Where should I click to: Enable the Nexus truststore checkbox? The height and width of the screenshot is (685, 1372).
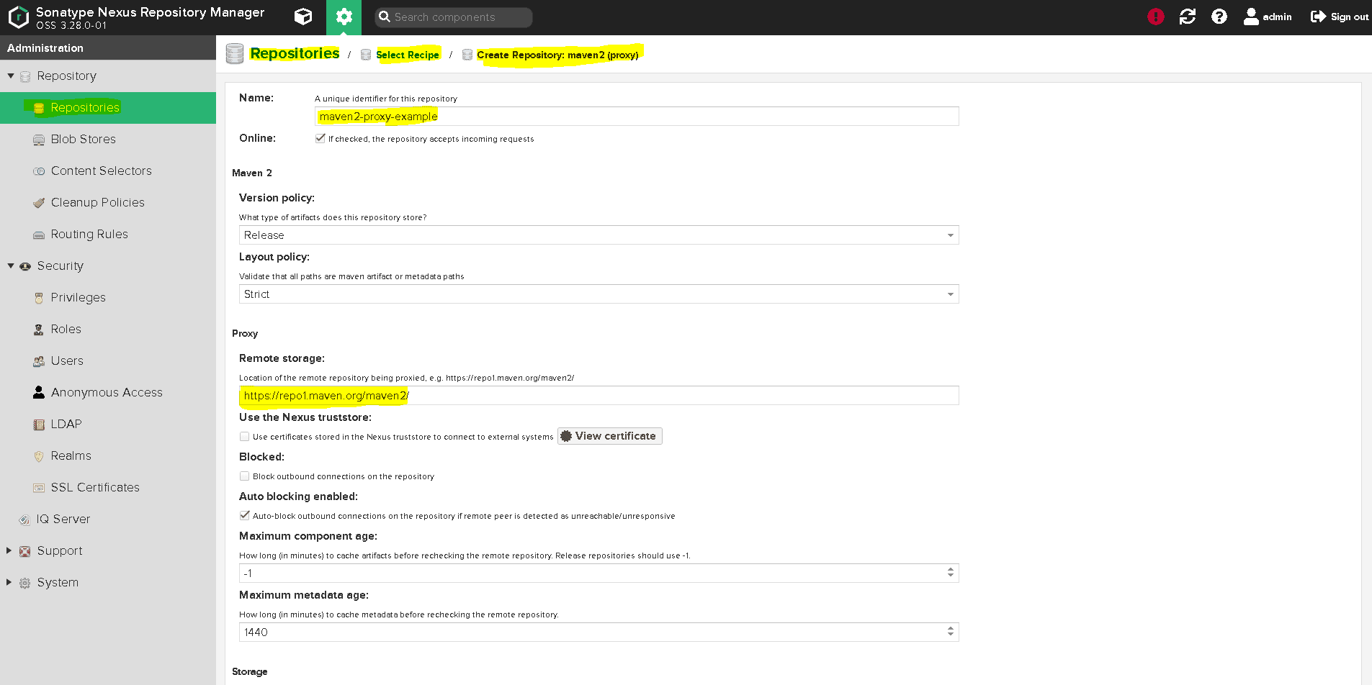click(245, 436)
